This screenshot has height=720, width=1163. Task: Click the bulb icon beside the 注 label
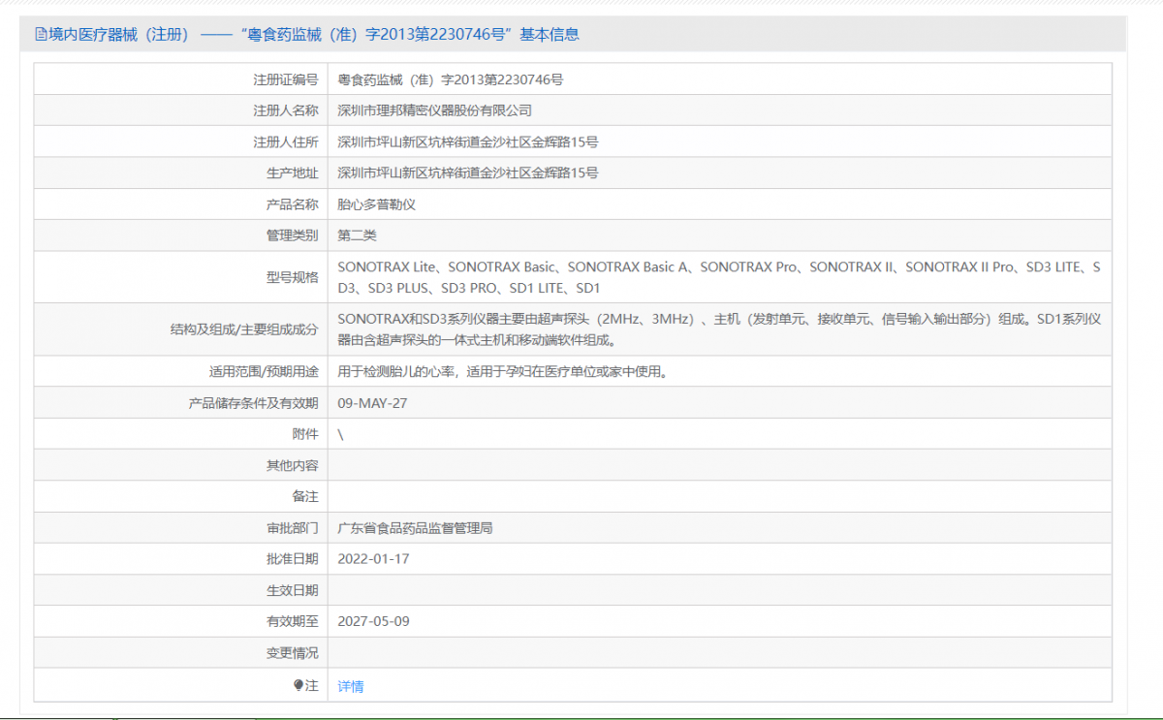[x=299, y=685]
